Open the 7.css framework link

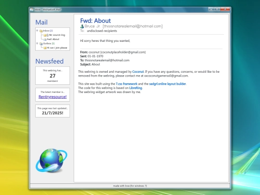point(127,84)
